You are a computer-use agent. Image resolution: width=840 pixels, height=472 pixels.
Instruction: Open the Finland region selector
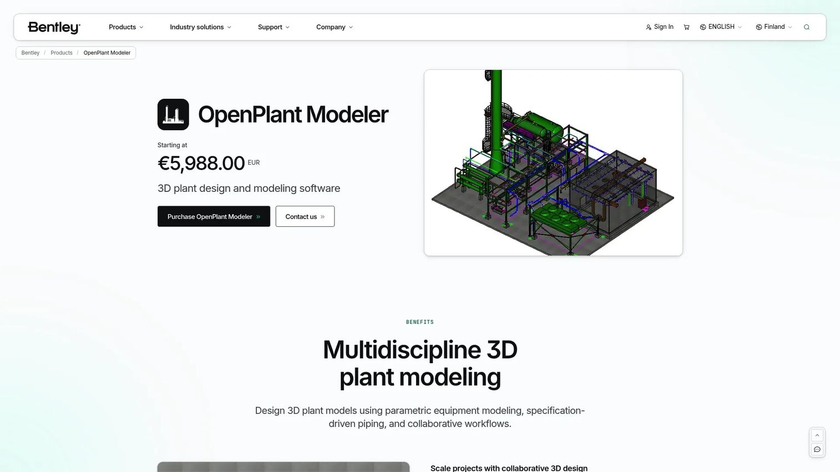773,27
